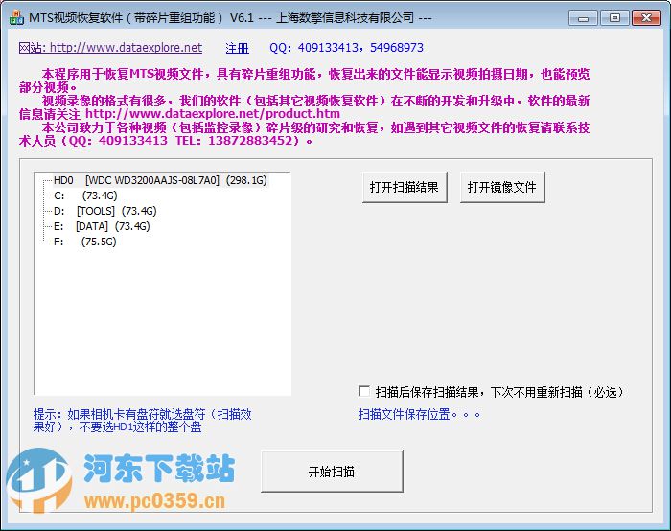This screenshot has height=531, width=671.
Task: Select the HD0 WDC WD3200AAJS disk entry
Action: point(160,180)
